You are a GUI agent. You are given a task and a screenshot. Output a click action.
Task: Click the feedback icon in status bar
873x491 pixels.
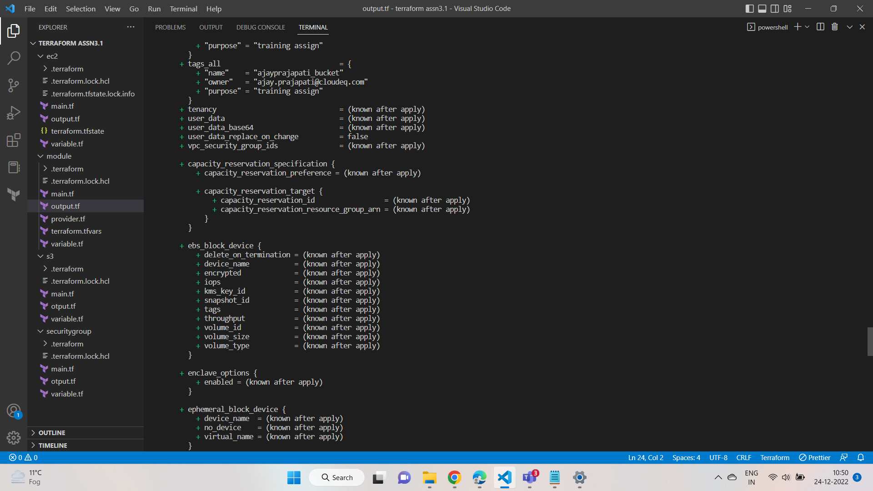pyautogui.click(x=844, y=457)
